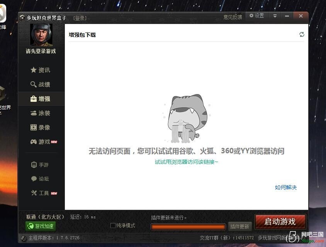Open the 录像 replay section
This screenshot has width=326, height=247.
40,127
